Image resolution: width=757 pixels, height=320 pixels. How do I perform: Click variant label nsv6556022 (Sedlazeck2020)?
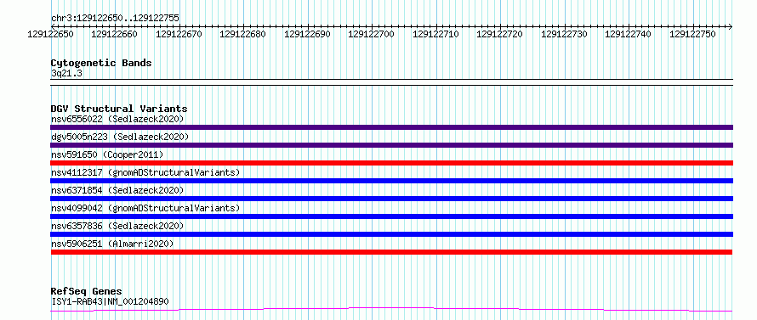(x=117, y=119)
